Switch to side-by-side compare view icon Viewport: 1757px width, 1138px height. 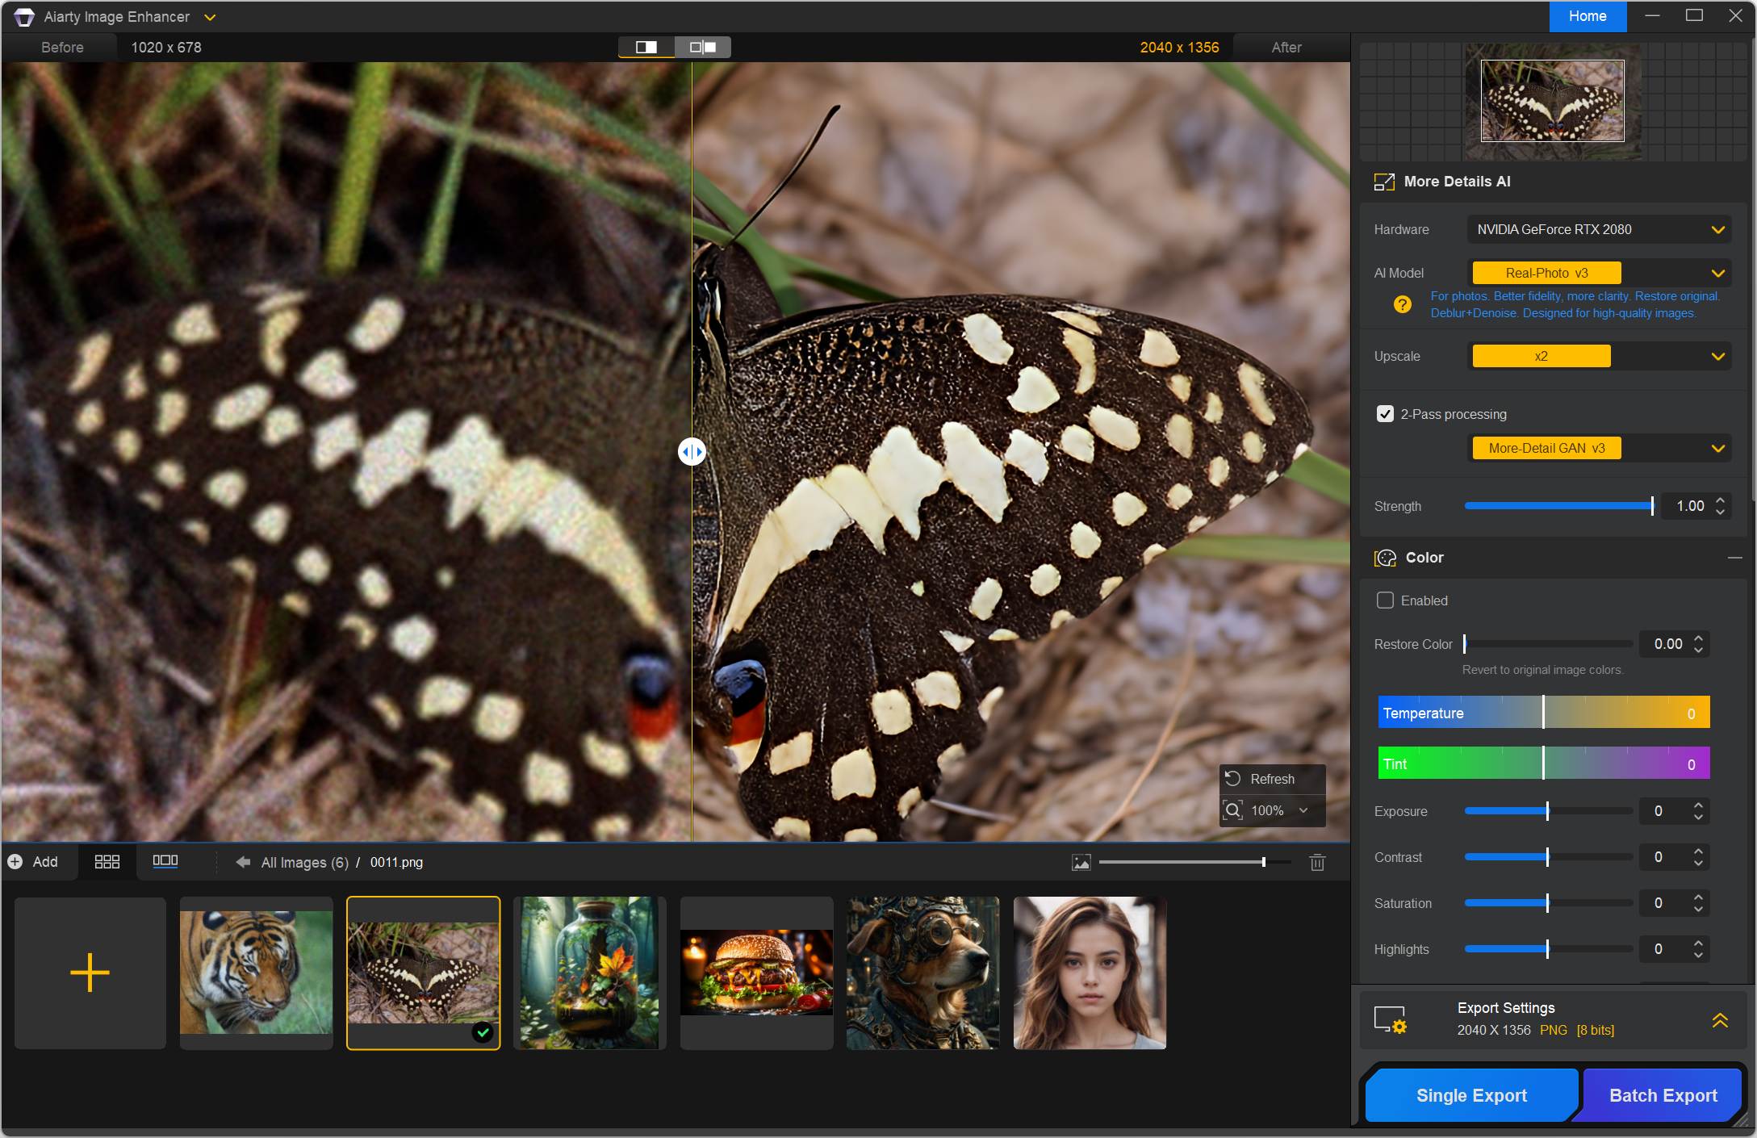703,47
